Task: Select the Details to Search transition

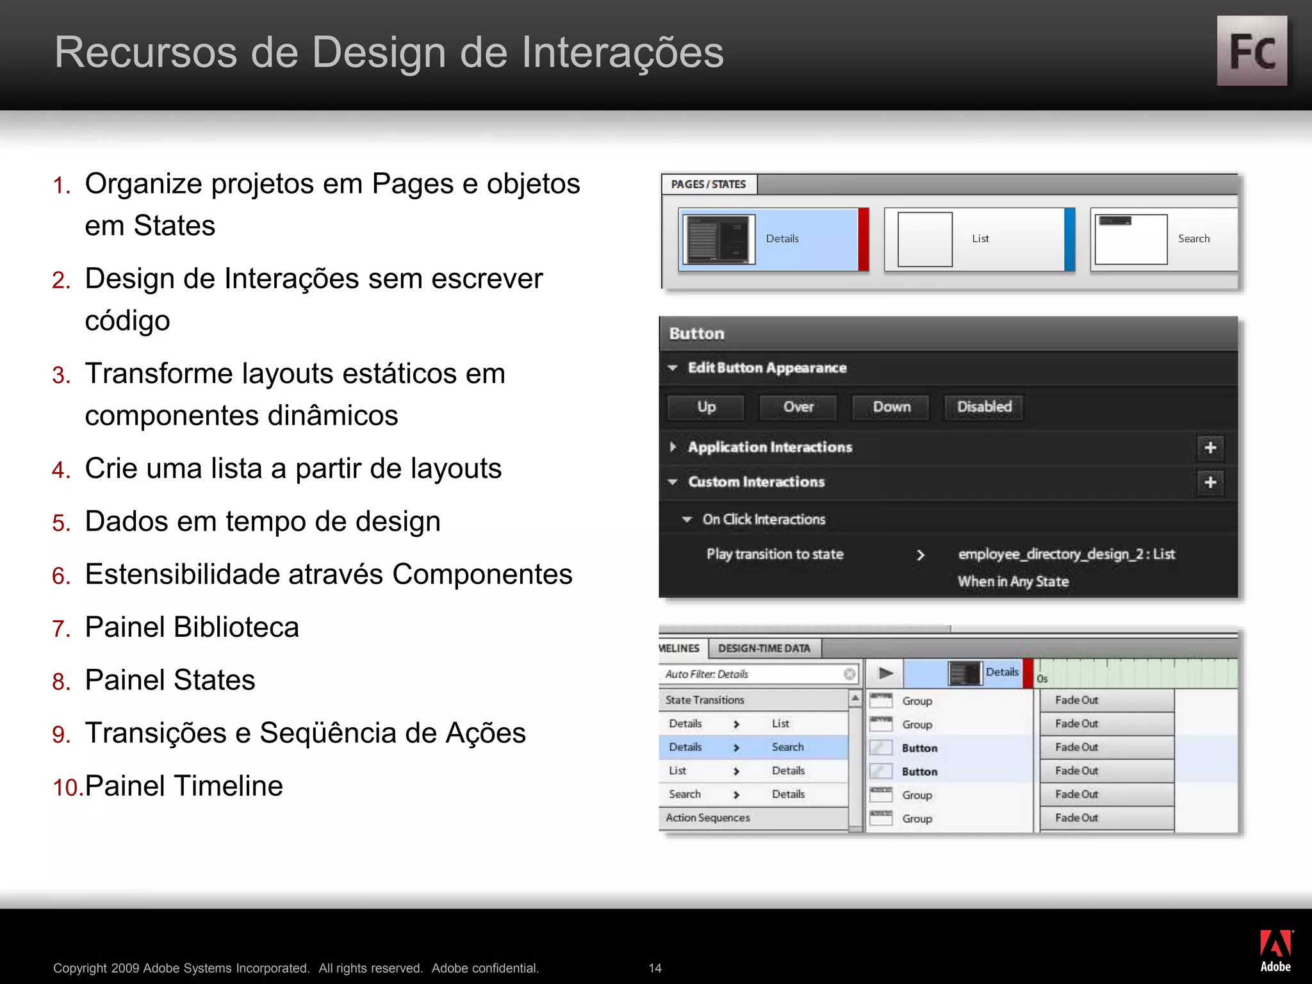Action: [x=753, y=747]
